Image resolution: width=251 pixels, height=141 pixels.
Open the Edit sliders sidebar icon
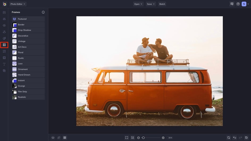click(x=4, y=19)
